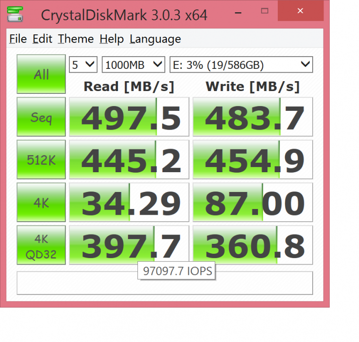Expand the test size dropdown showing 1000MB
This screenshot has height=342, width=359.
tap(134, 65)
